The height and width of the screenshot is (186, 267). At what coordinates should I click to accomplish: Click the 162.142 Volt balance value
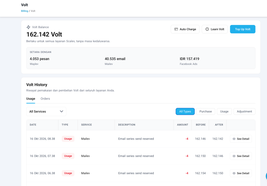pyautogui.click(x=44, y=34)
